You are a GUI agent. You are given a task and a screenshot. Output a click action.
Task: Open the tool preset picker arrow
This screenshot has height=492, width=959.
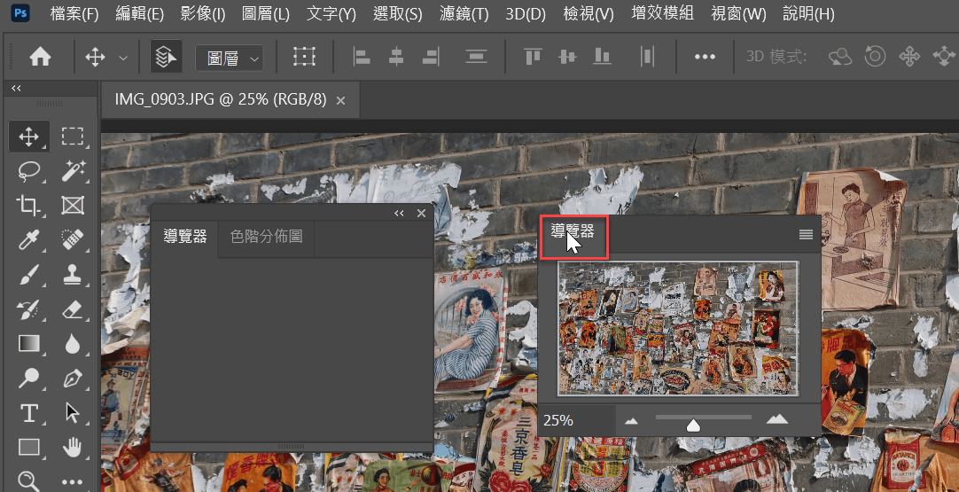tap(123, 59)
